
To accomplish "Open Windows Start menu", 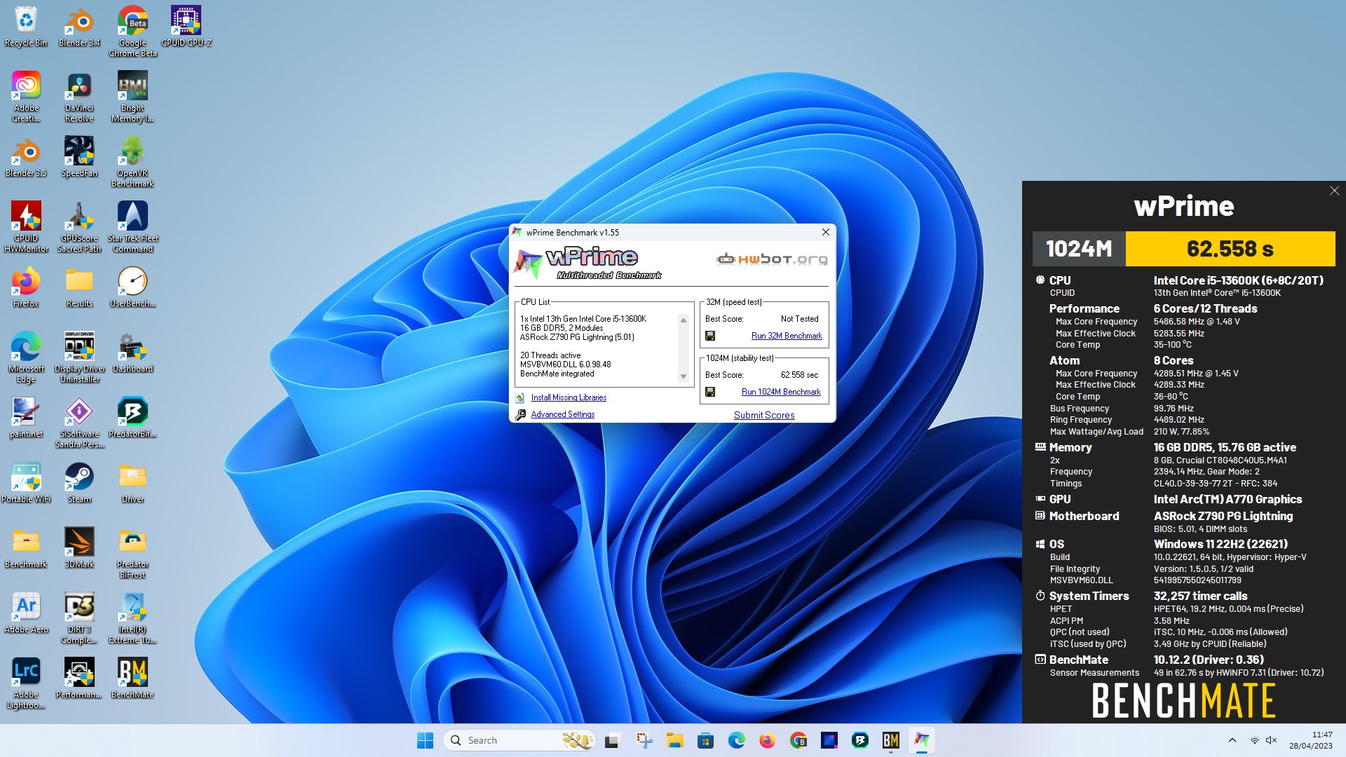I will click(425, 740).
